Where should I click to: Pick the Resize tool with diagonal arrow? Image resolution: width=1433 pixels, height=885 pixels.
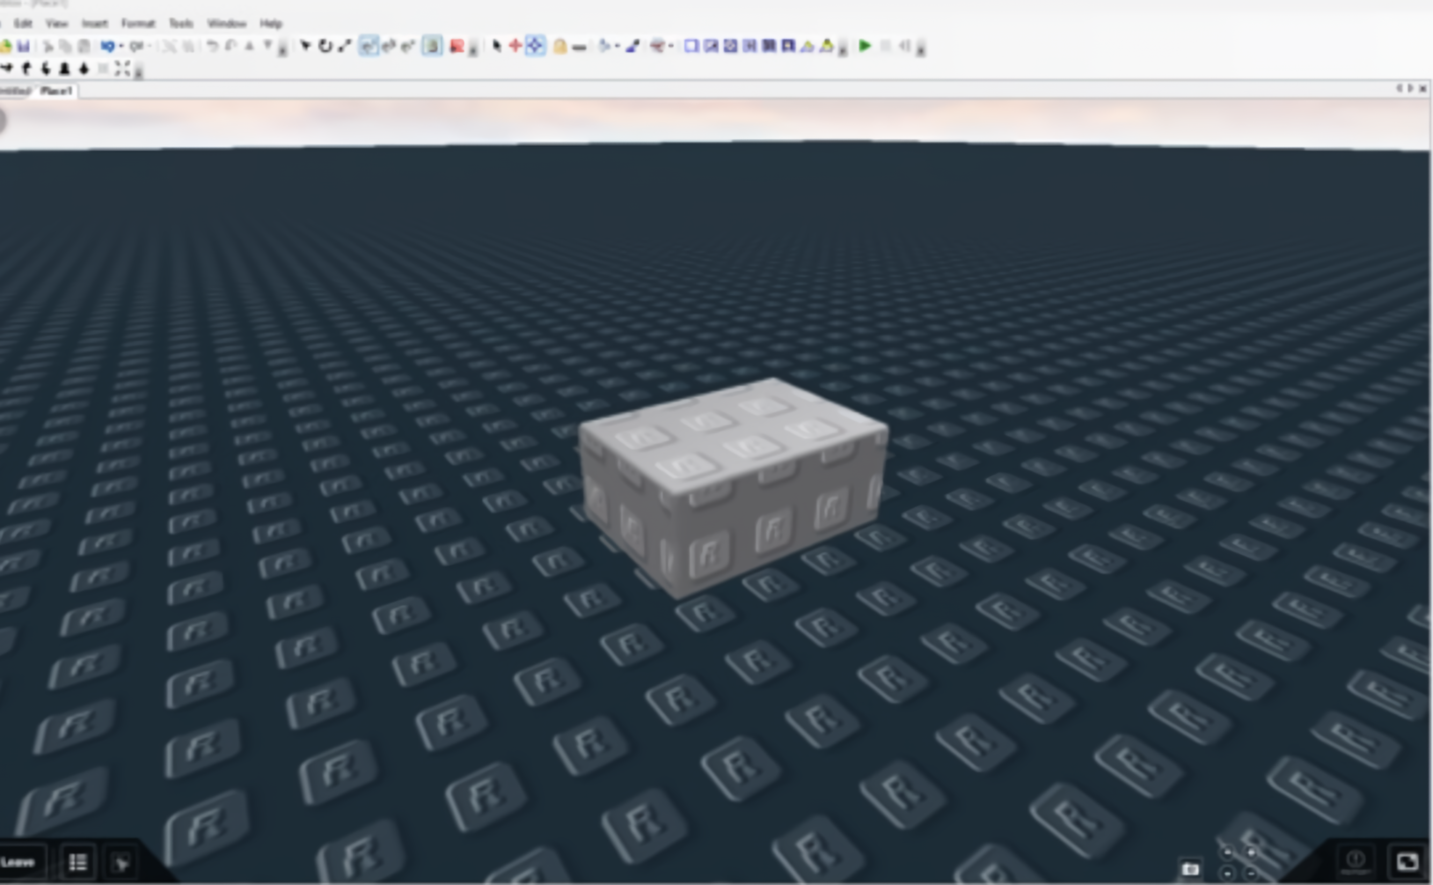click(345, 46)
